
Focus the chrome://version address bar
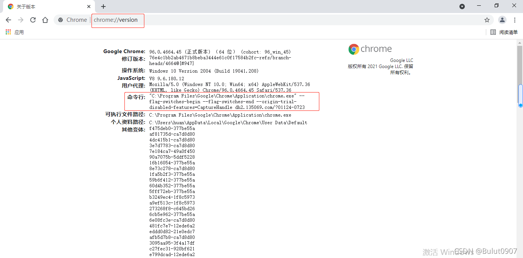[x=118, y=19]
